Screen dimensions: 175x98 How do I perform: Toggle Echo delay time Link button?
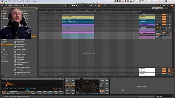(70, 82)
